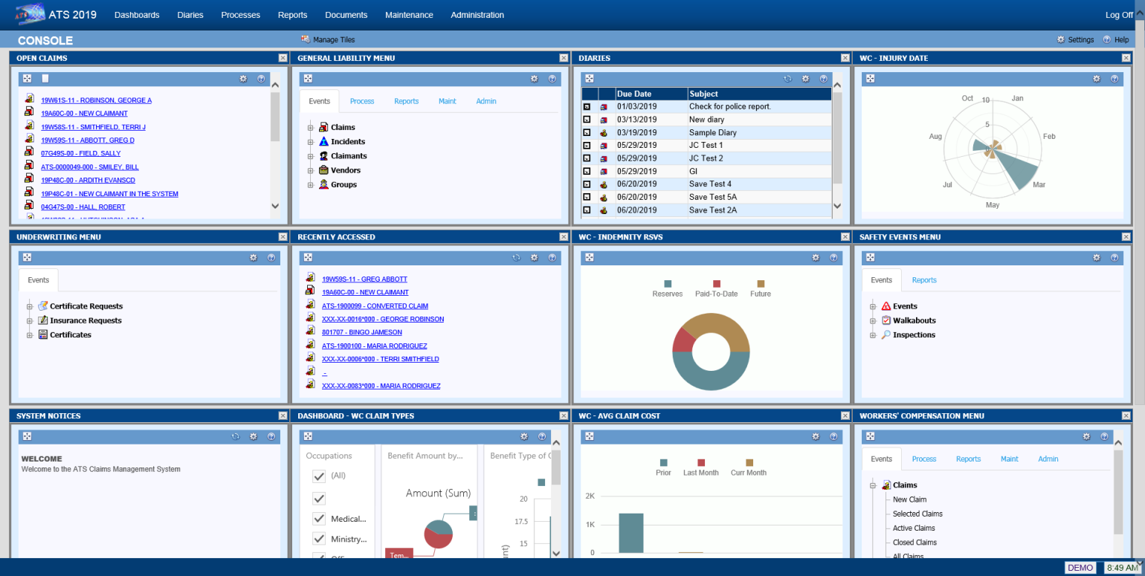Viewport: 1145px width, 576px height.
Task: Click the Help icon in console bar
Action: [1106, 40]
